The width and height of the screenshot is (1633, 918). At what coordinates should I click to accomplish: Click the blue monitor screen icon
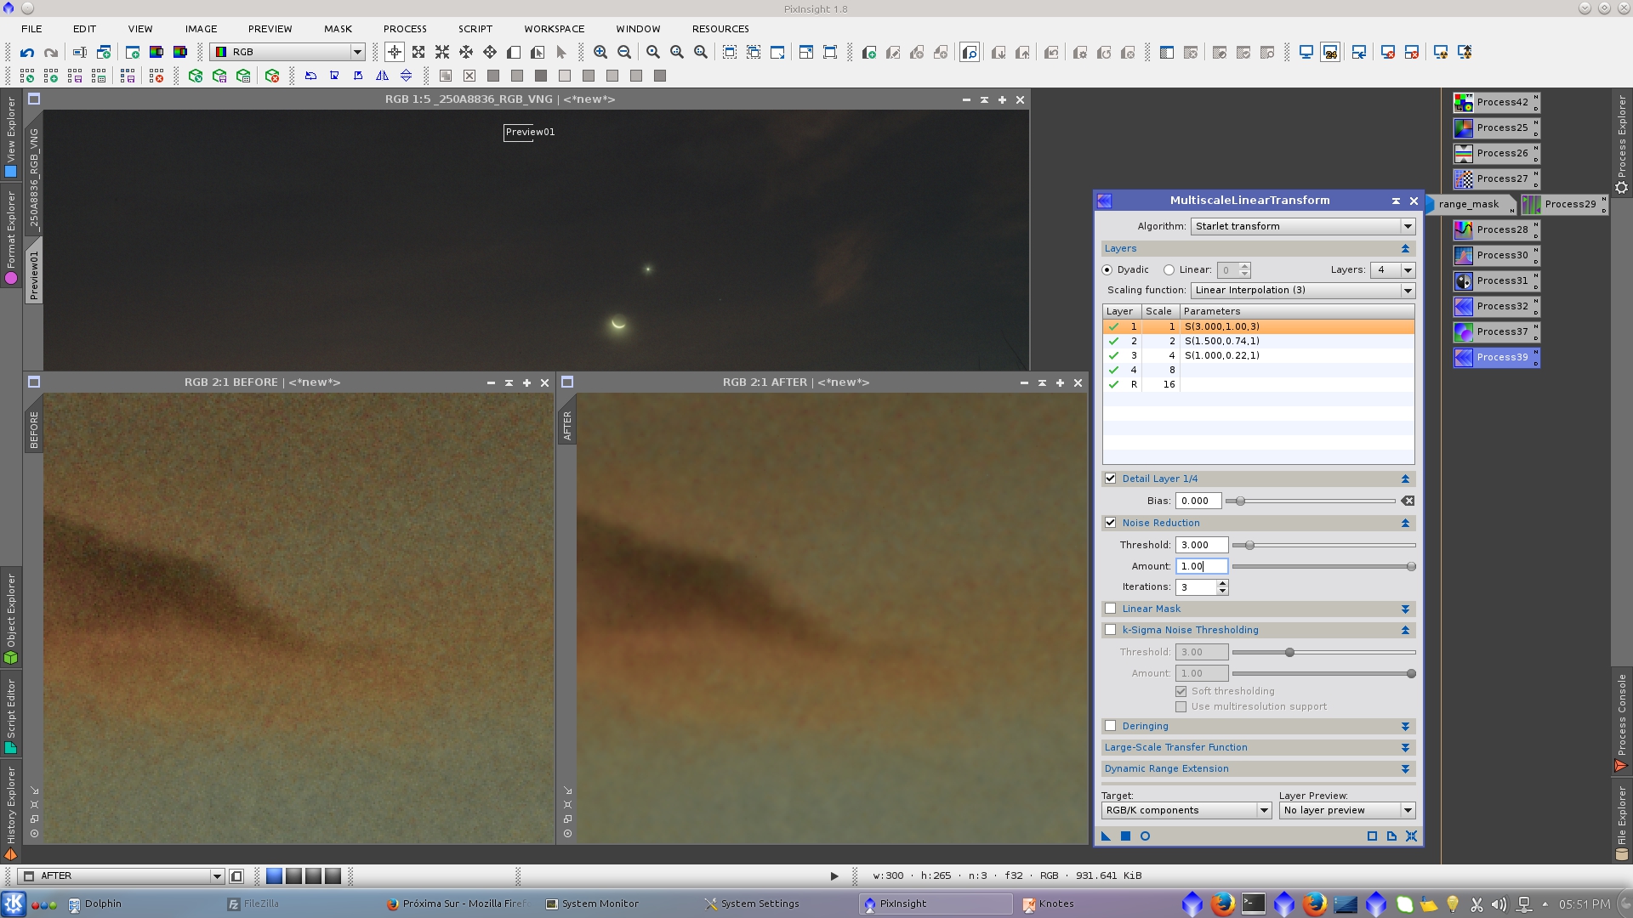pos(1306,53)
